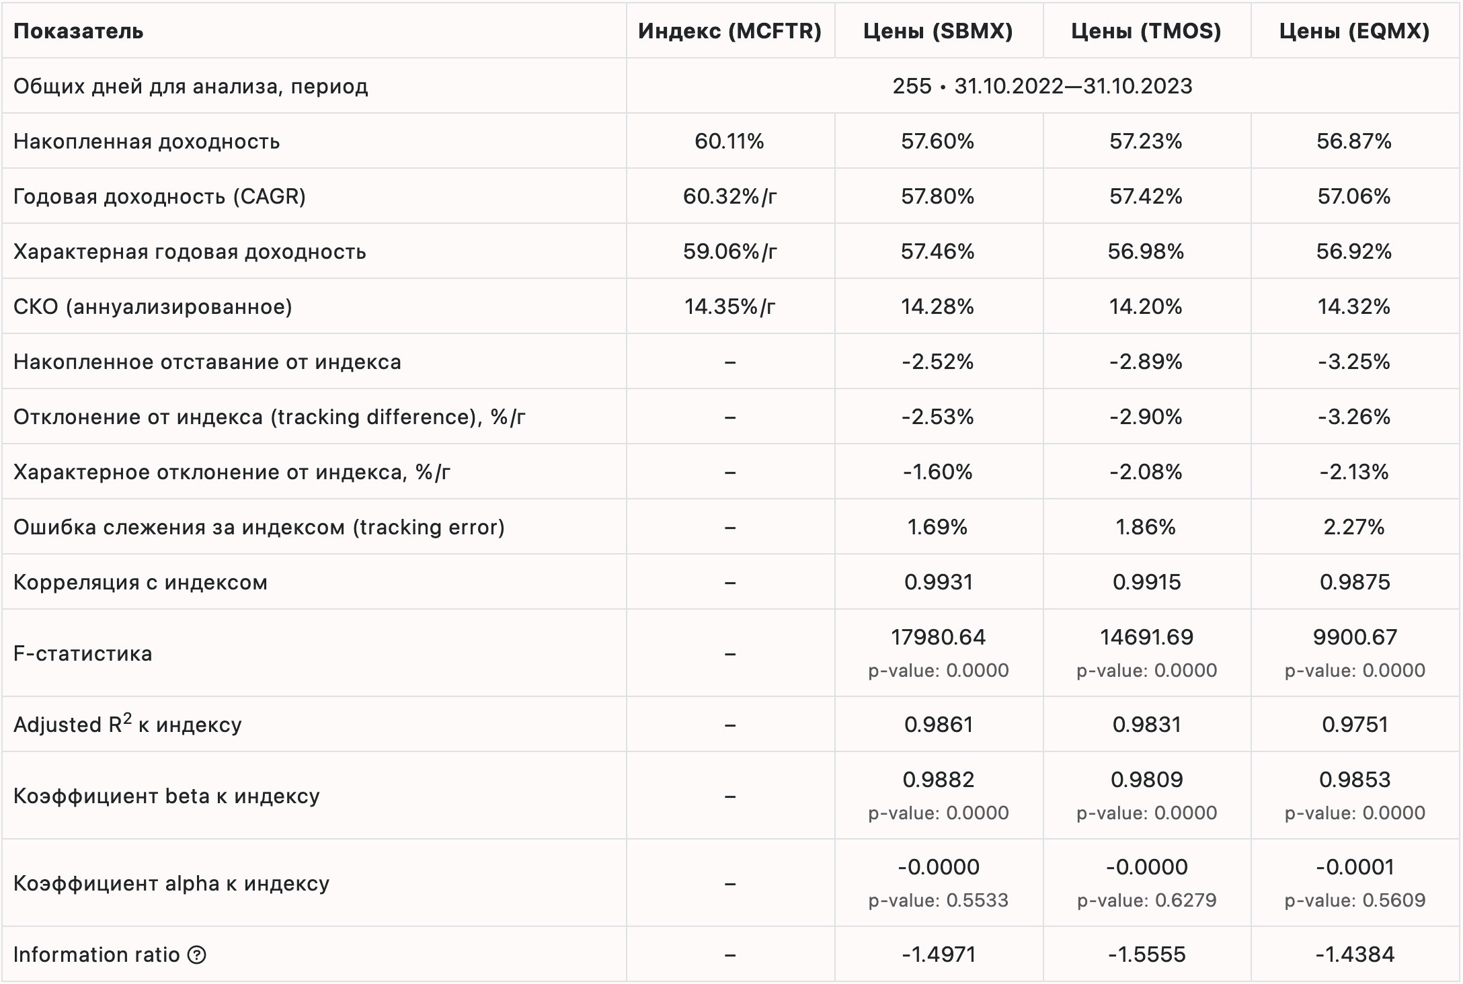Click SBMX alpha p-value 0.5533
This screenshot has height=984, width=1463.
(x=938, y=900)
